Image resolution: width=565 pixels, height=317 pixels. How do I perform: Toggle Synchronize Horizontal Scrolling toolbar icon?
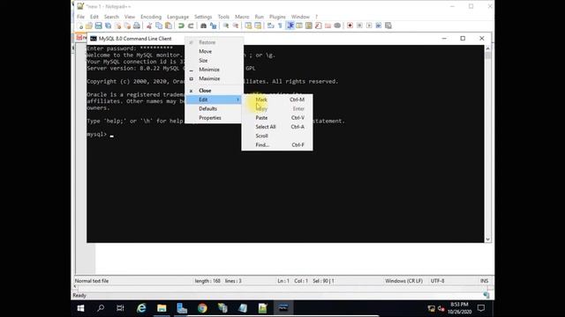(x=258, y=26)
